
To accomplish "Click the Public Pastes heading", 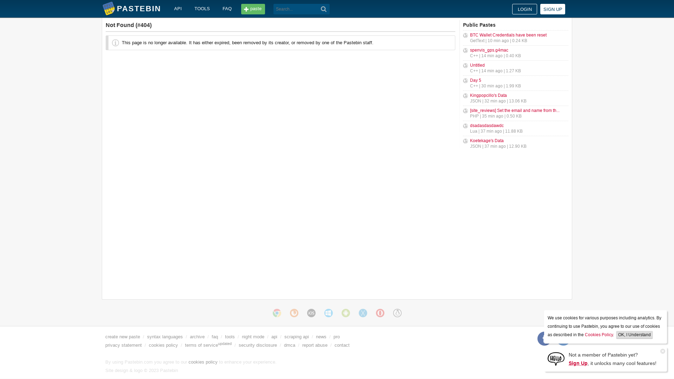I will click(x=479, y=25).
